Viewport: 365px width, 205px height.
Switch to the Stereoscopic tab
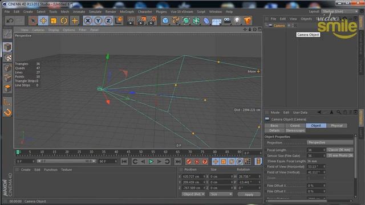[x=295, y=130]
